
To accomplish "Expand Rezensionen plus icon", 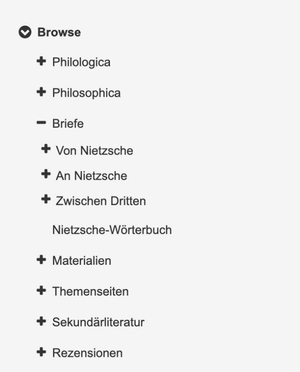I will click(41, 352).
